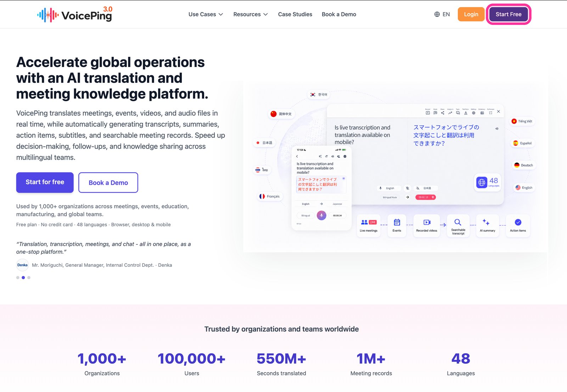Viewport: 567px width, 392px height.
Task: Click the Mr. Moriguchi attribution text
Action: (x=102, y=265)
